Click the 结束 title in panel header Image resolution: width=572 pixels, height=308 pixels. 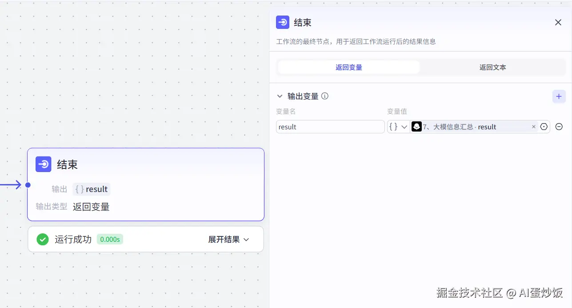point(303,23)
